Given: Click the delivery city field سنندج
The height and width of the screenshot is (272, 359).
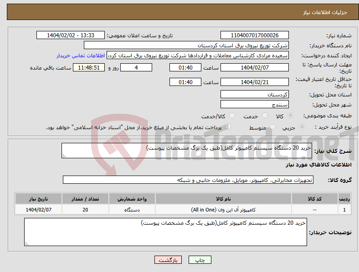Looking at the screenshot, I should [254, 105].
